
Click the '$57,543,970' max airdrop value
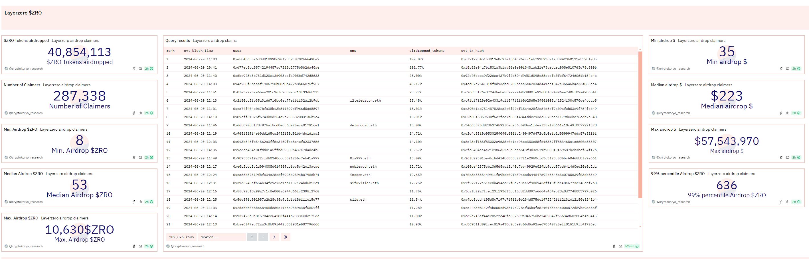[x=727, y=141]
